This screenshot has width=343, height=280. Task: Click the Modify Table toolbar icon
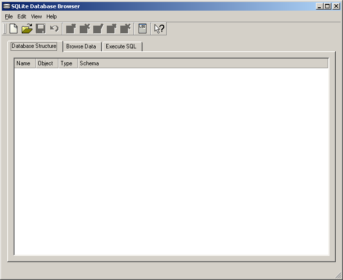click(98, 29)
